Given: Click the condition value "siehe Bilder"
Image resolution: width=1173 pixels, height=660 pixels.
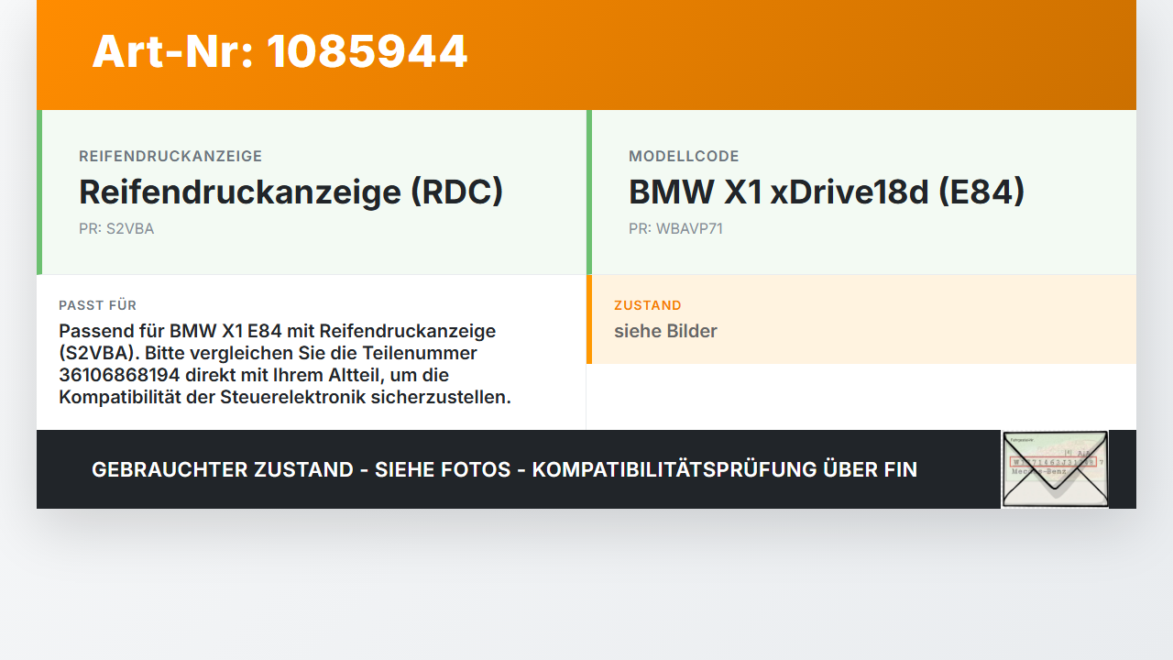Looking at the screenshot, I should [665, 331].
